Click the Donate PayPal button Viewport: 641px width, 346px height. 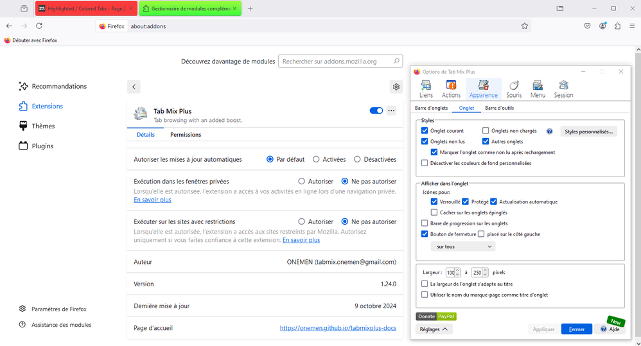436,316
